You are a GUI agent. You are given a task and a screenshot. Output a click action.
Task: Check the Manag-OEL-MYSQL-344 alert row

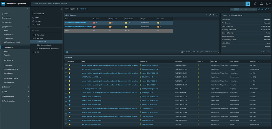66,85
